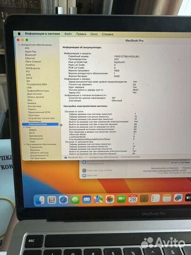This screenshot has width=191, height=255.
Task: Open Finder from the Dock
Action: pos(40,200)
